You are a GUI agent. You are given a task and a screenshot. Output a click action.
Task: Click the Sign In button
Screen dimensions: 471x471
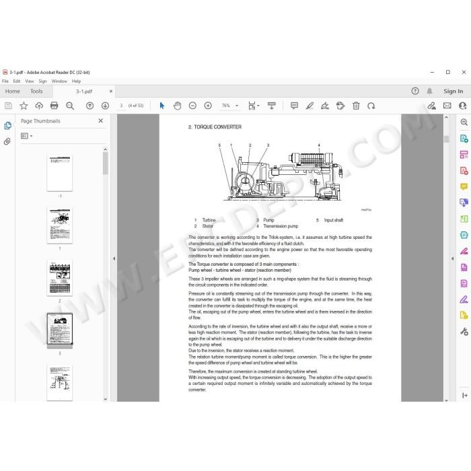(x=453, y=91)
